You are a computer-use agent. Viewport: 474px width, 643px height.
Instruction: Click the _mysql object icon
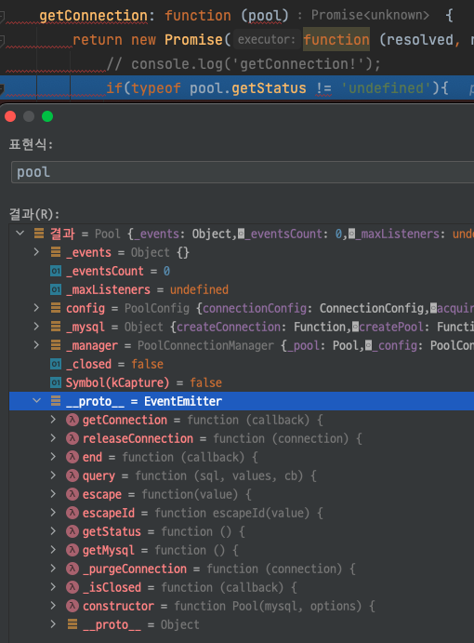(56, 327)
